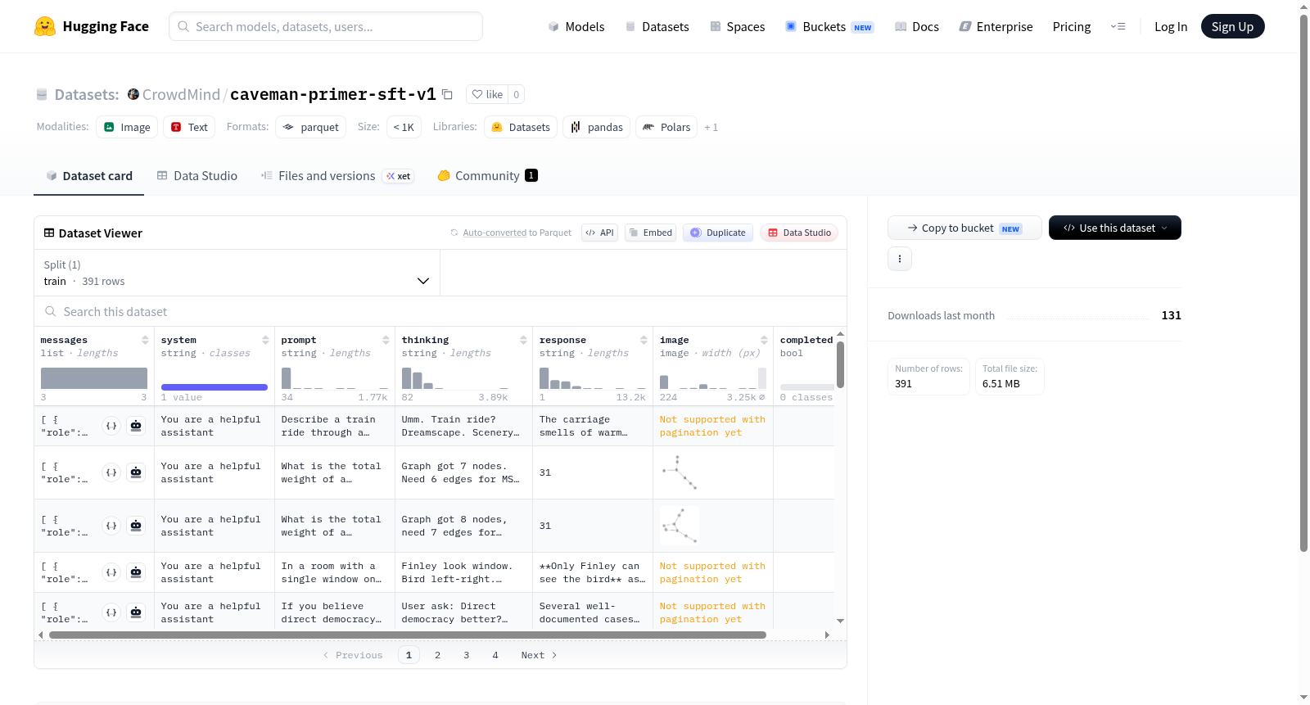Image resolution: width=1310 pixels, height=705 pixels.
Task: Expand JSON view for the 8 nodes row
Action: point(111,526)
